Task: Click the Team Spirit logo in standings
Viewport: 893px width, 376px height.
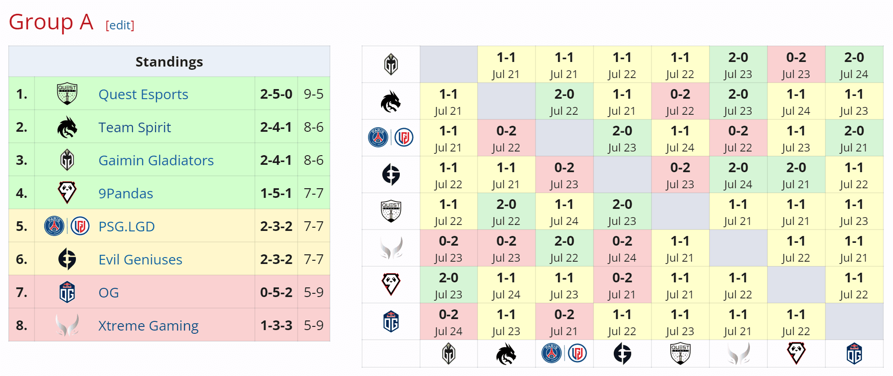Action: [67, 127]
